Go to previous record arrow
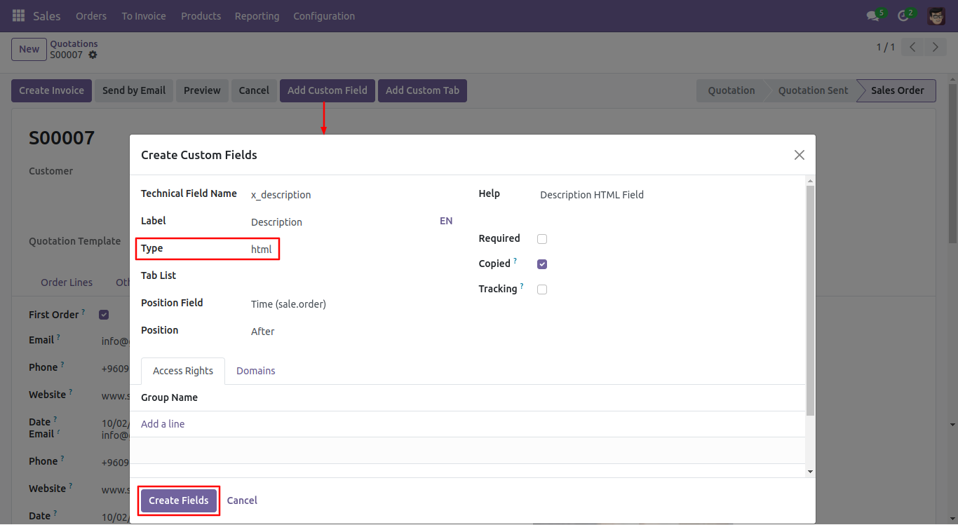Viewport: 958px width, 525px height. [912, 47]
